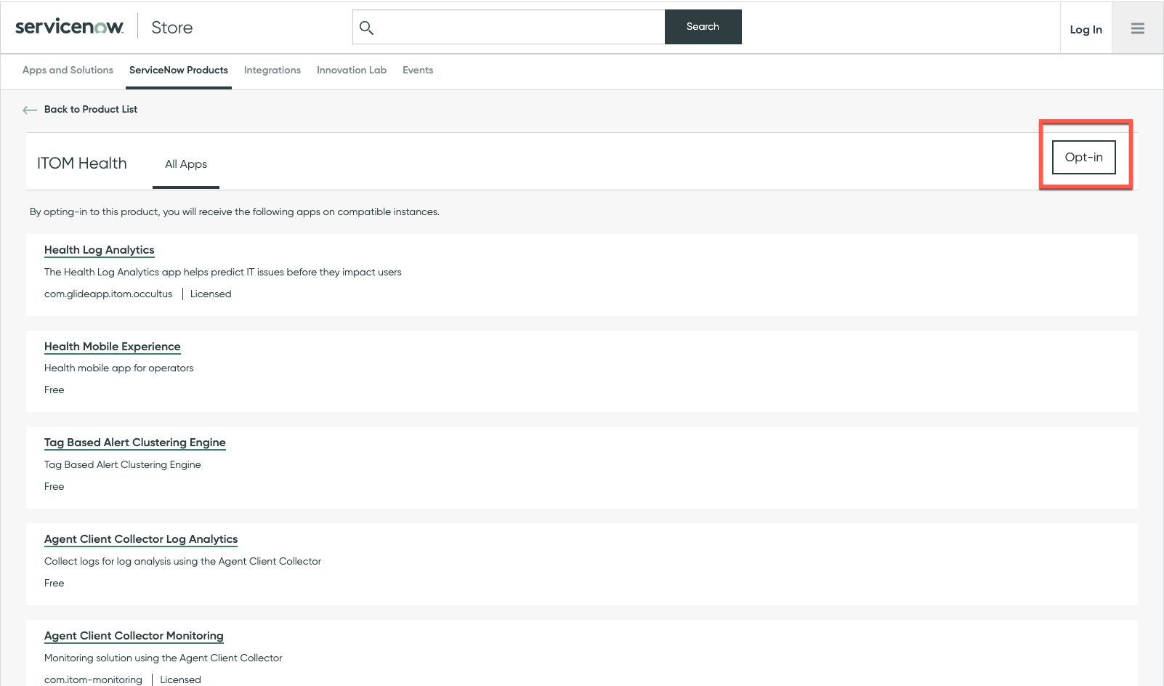Focus the store search input field
The width and height of the screenshot is (1164, 686).
(x=509, y=27)
